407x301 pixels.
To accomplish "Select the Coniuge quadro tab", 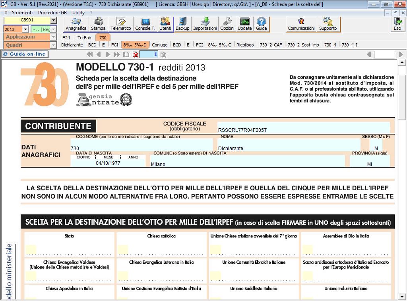I will tap(160, 45).
